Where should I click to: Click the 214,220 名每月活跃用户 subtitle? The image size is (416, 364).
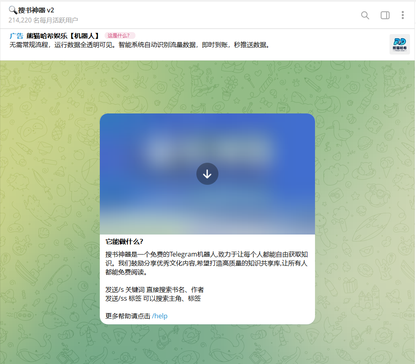43,20
